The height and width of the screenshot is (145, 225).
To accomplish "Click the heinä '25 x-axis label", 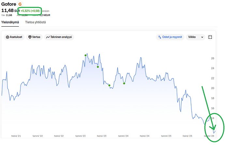I will click(187, 136).
